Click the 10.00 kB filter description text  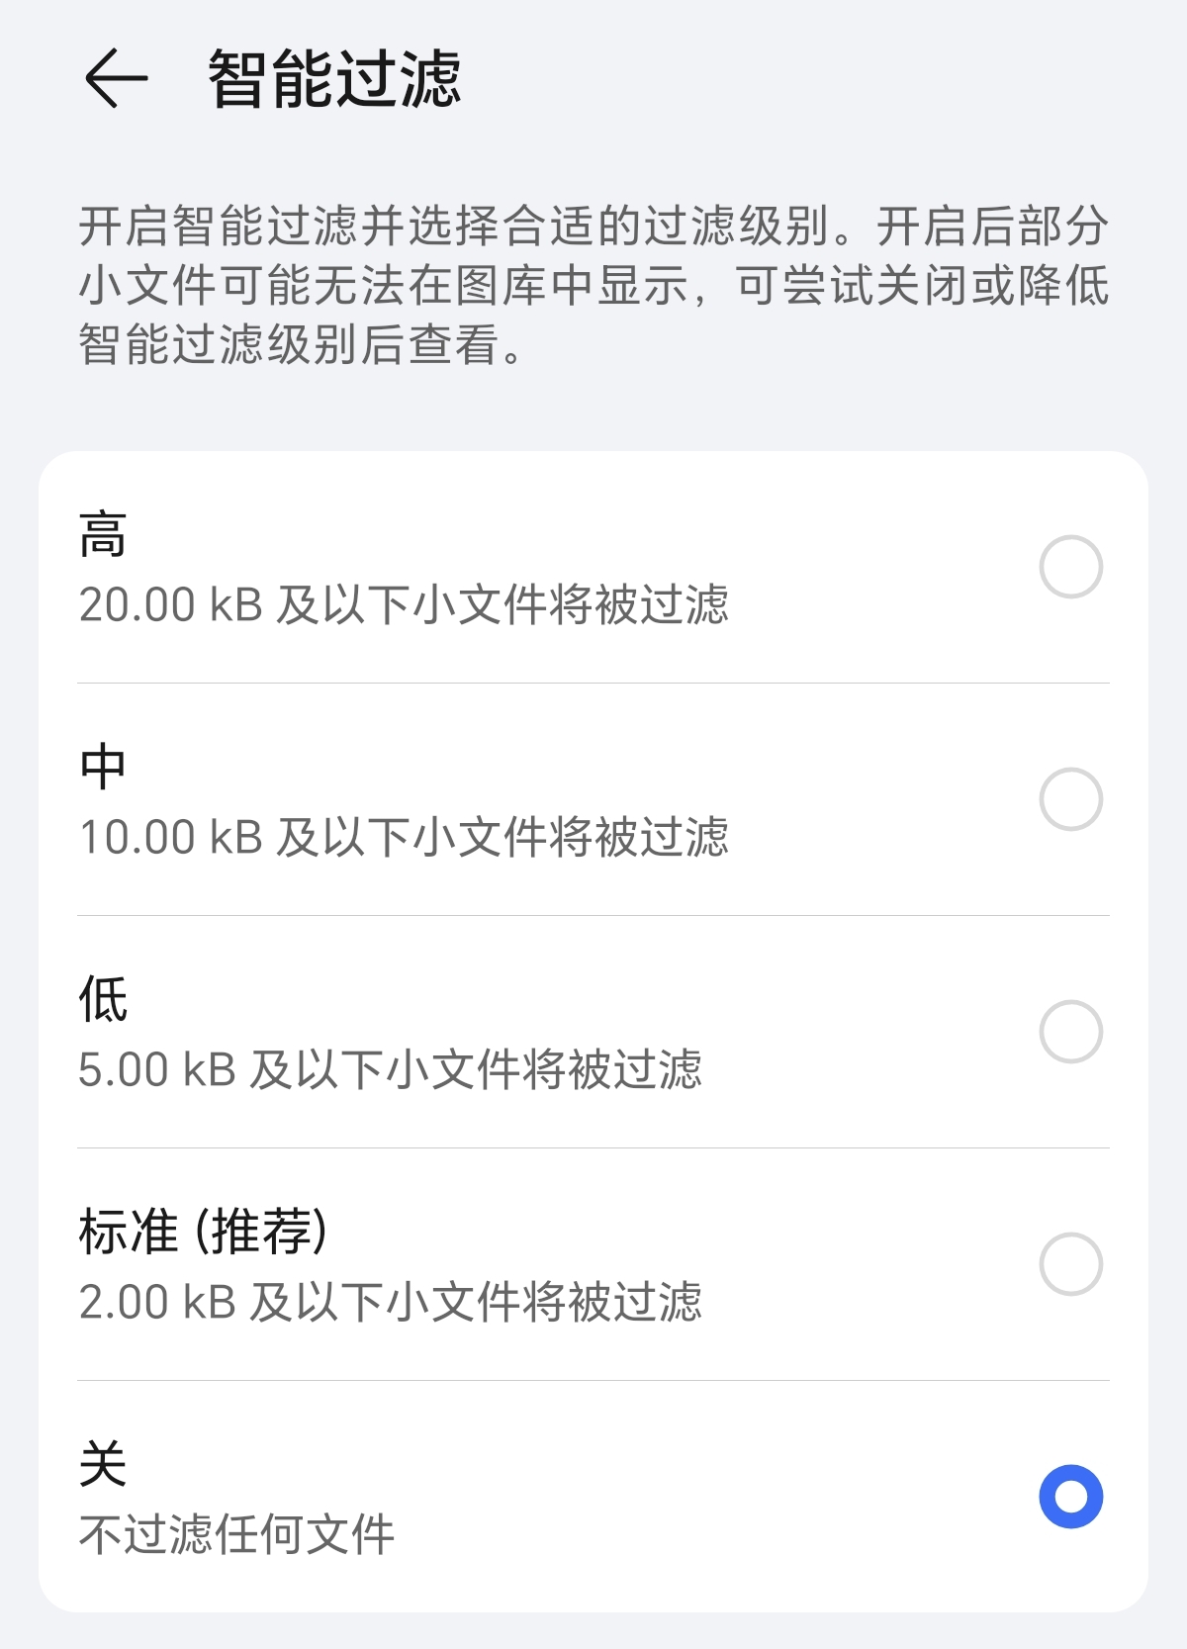[404, 838]
